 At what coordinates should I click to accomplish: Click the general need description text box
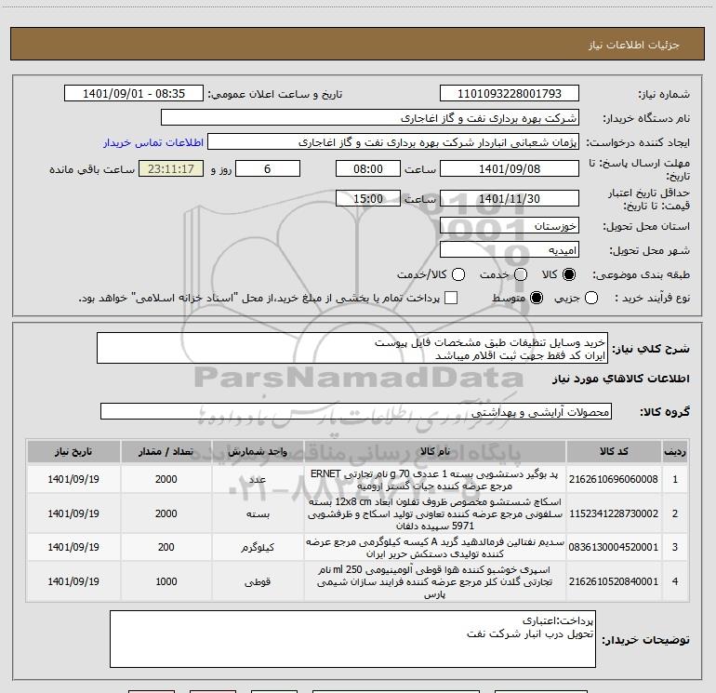click(352, 349)
